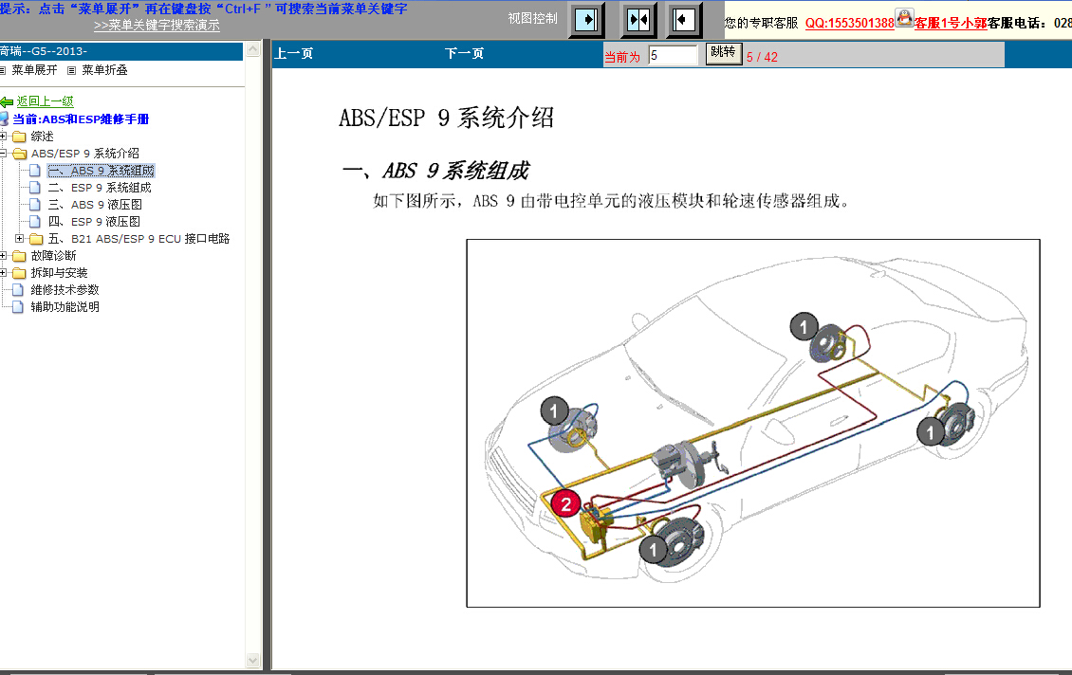Open 菜单关键字搜索演示 link
Screen dimensions: 1072x675
point(157,26)
